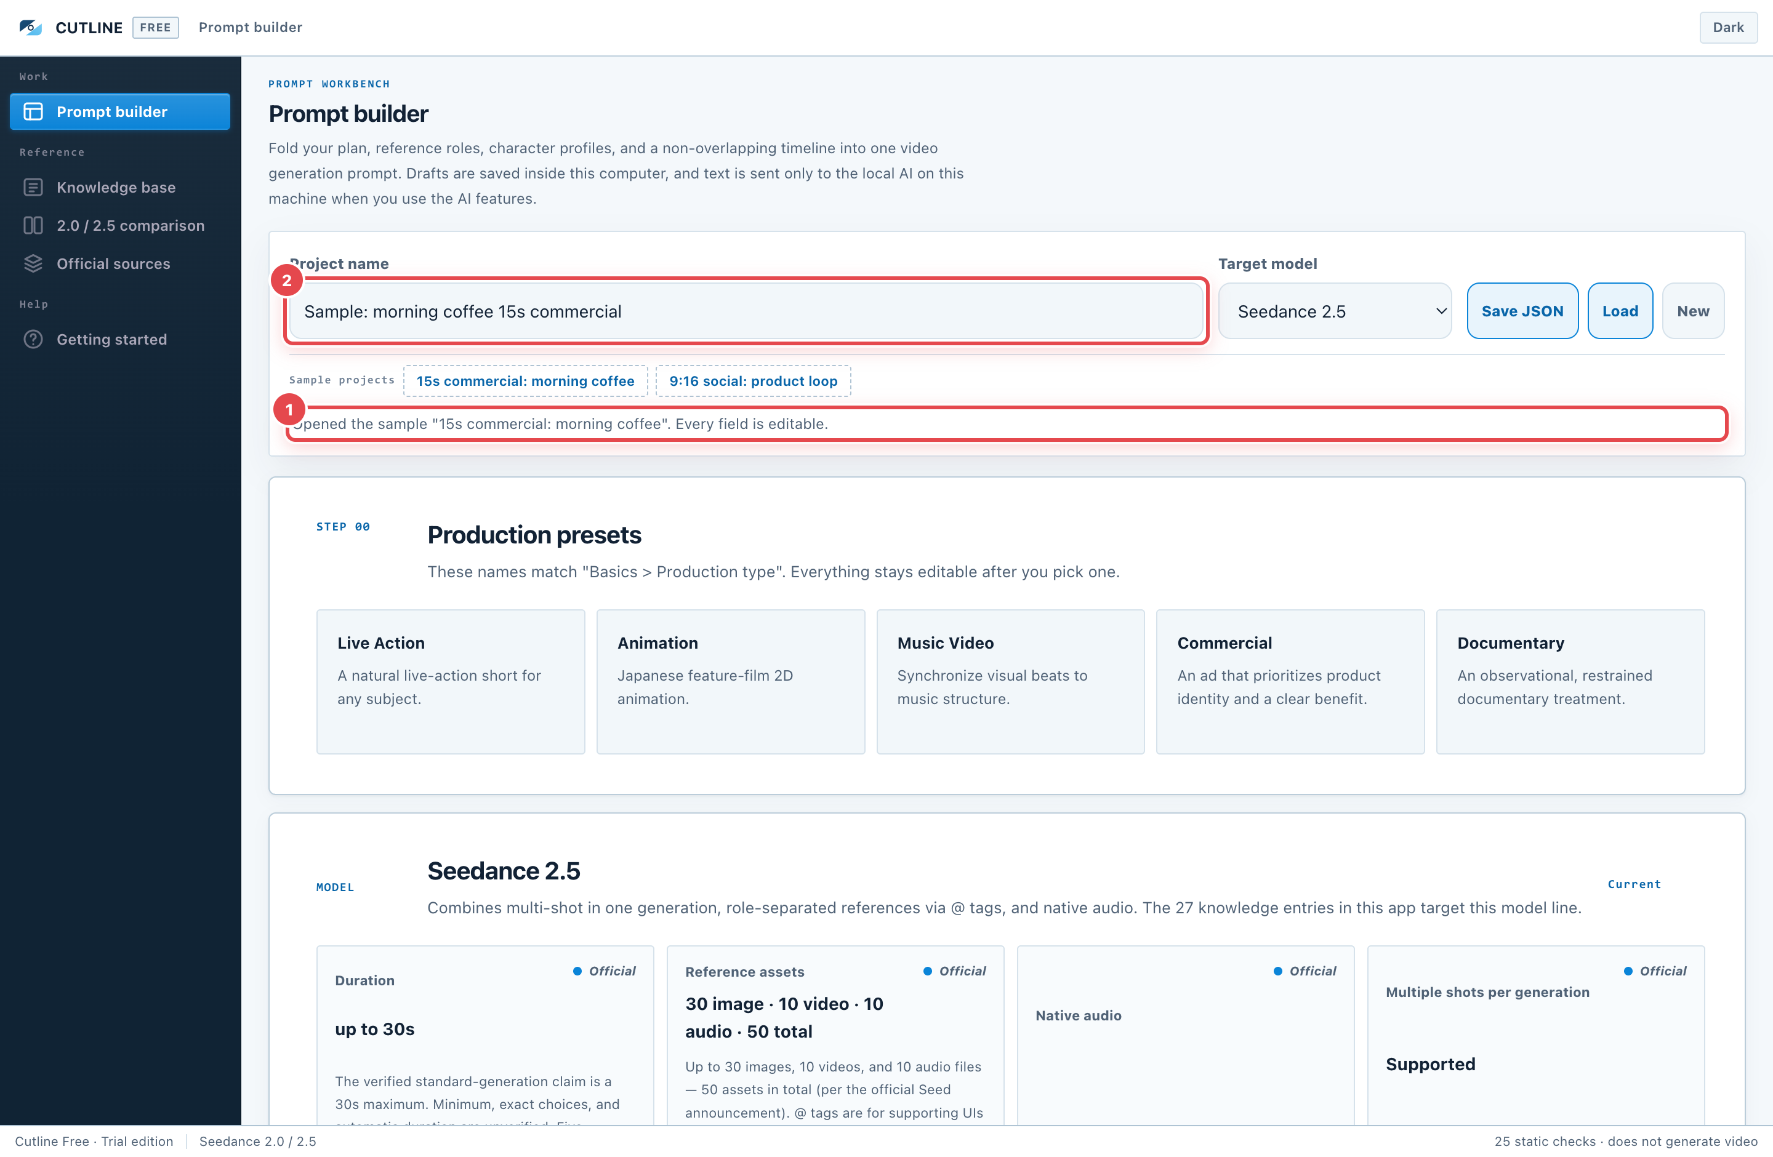
Task: Click the New project button
Action: (x=1692, y=311)
